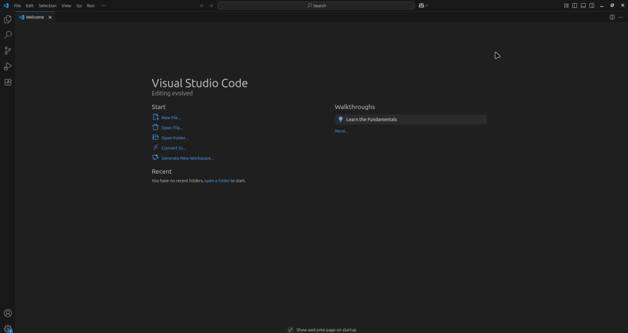Screen dimensions: 628x333
Task: Uncheck Show welcome page on startup
Action: point(291,329)
